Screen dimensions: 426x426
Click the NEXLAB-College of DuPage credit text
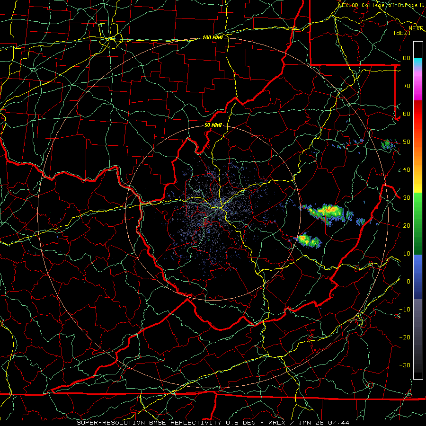tap(381, 5)
